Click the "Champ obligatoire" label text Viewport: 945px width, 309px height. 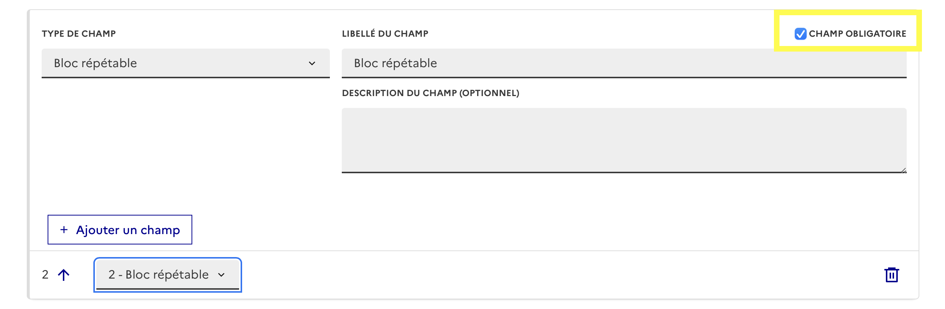857,34
